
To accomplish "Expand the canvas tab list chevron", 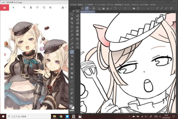I will tap(176, 12).
